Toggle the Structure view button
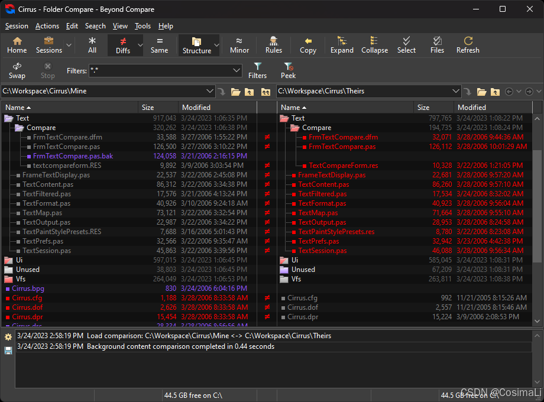This screenshot has height=402, width=544. 197,45
